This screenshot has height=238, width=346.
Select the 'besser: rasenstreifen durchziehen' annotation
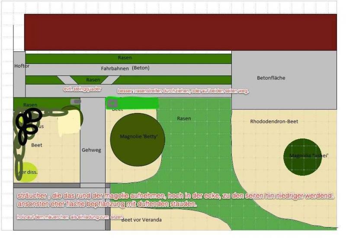tap(183, 91)
